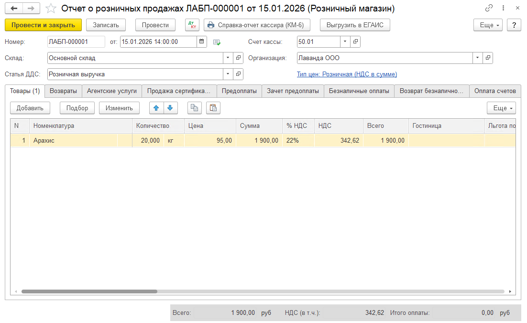This screenshot has height=323, width=527.
Task: Expand Счет кассы dropdown
Action: [345, 42]
